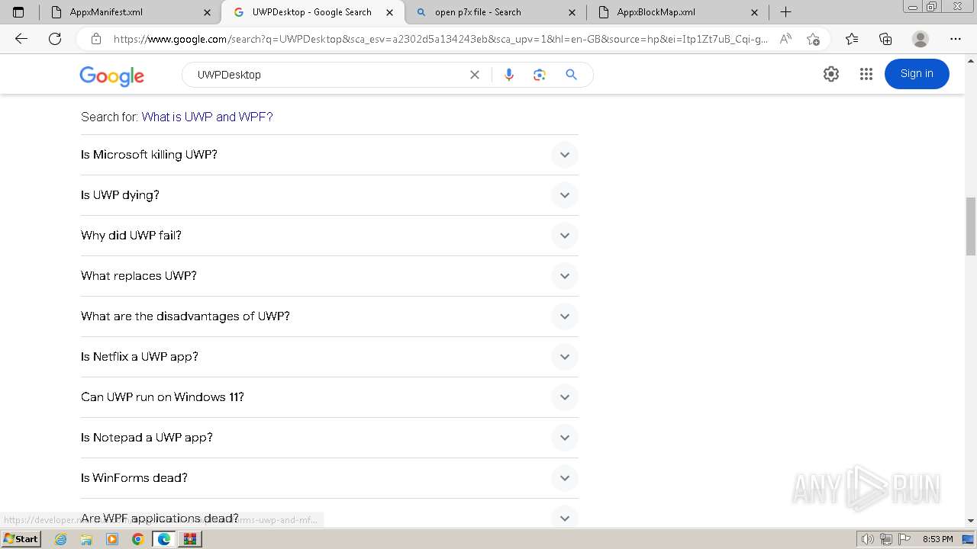Screen dimensions: 977x549
Task: Open a new browser tab
Action: pos(785,12)
